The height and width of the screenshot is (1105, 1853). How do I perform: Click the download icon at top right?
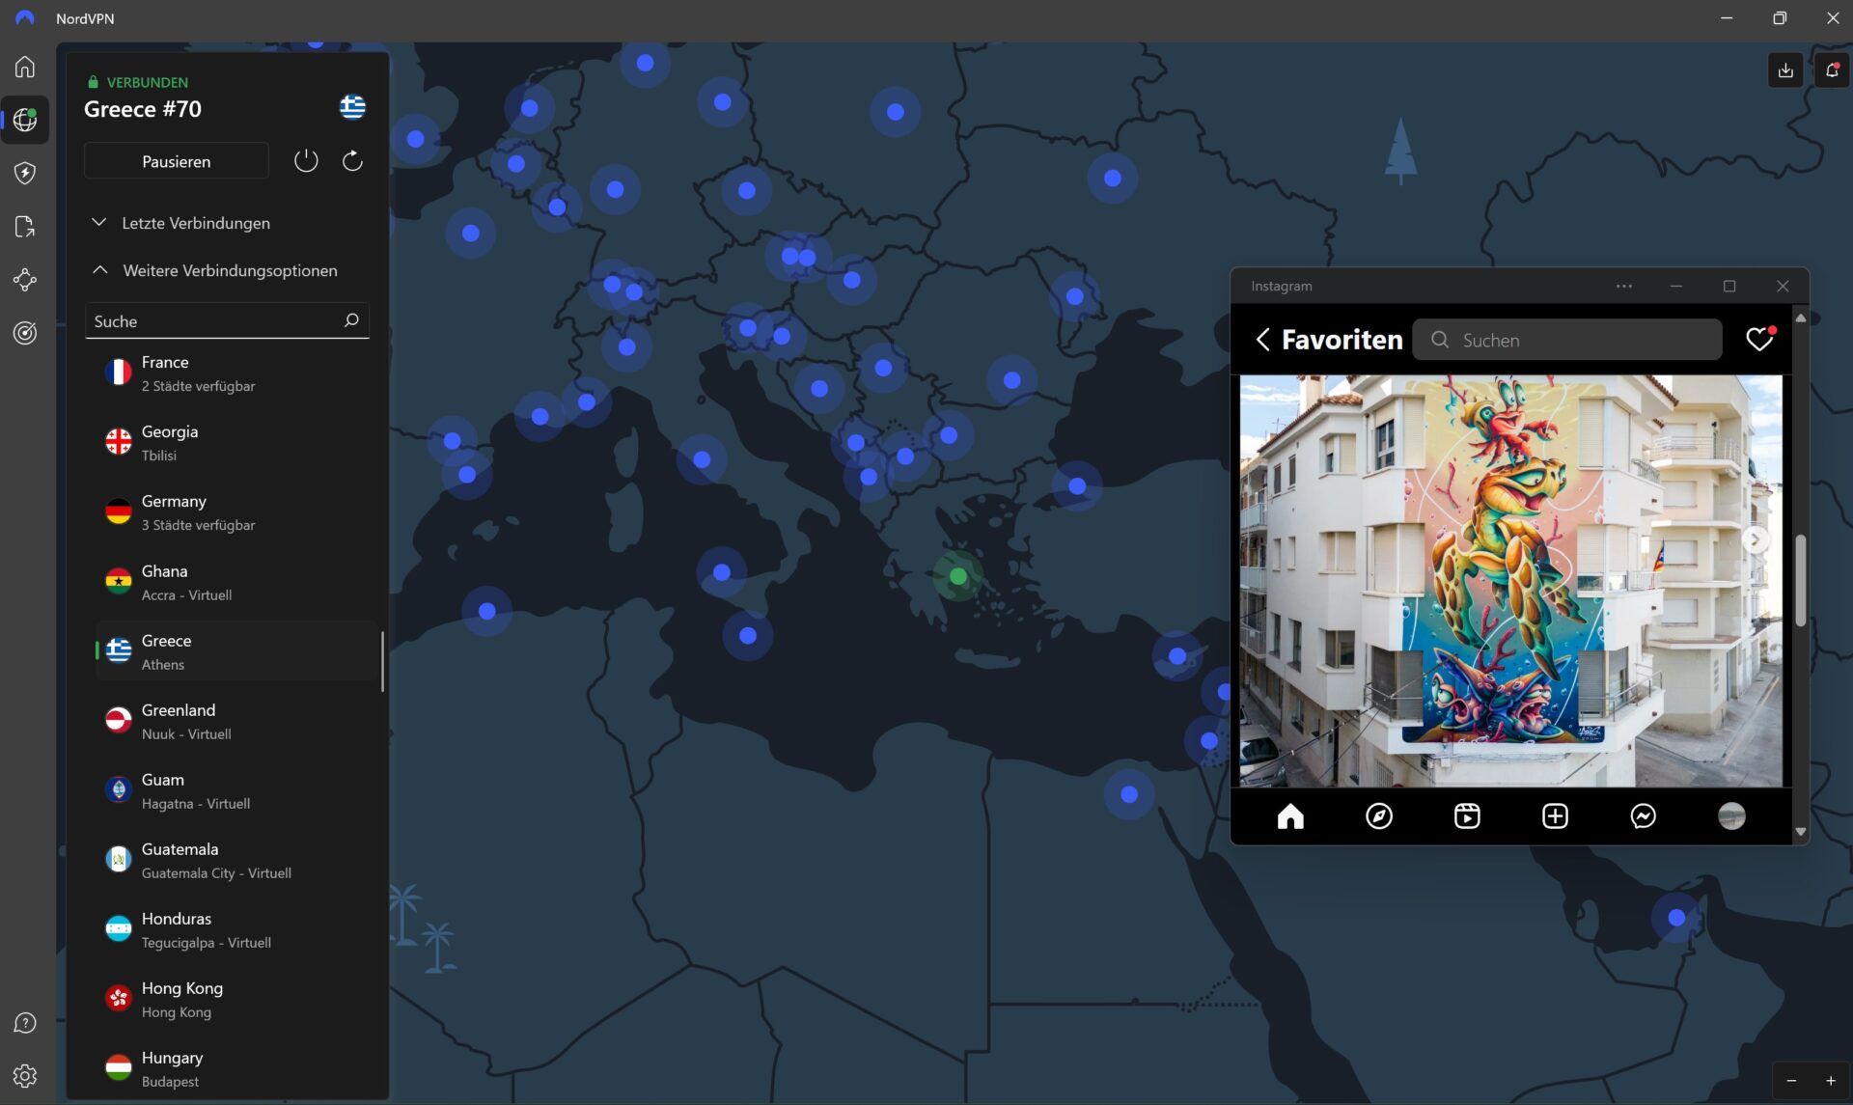coord(1785,69)
